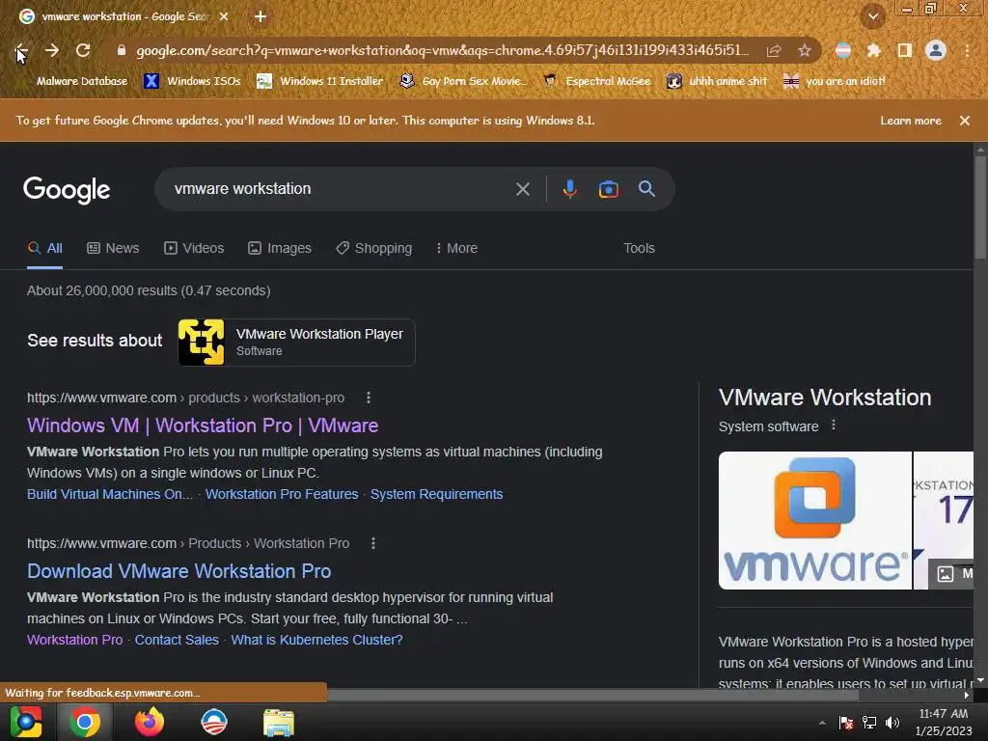This screenshot has height=741, width=988.
Task: Open What is Kubernetes Cluster? sitelink
Action: [316, 640]
